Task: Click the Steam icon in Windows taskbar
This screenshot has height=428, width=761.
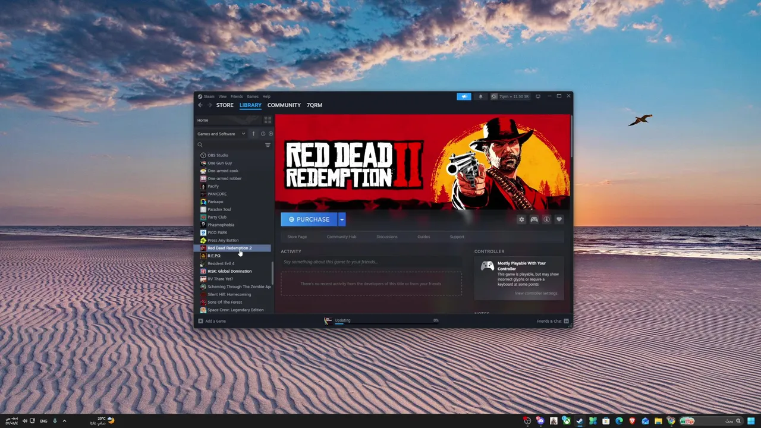Action: point(579,421)
